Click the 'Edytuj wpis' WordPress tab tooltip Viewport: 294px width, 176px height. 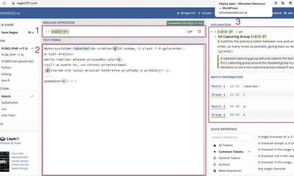[x=243, y=8]
